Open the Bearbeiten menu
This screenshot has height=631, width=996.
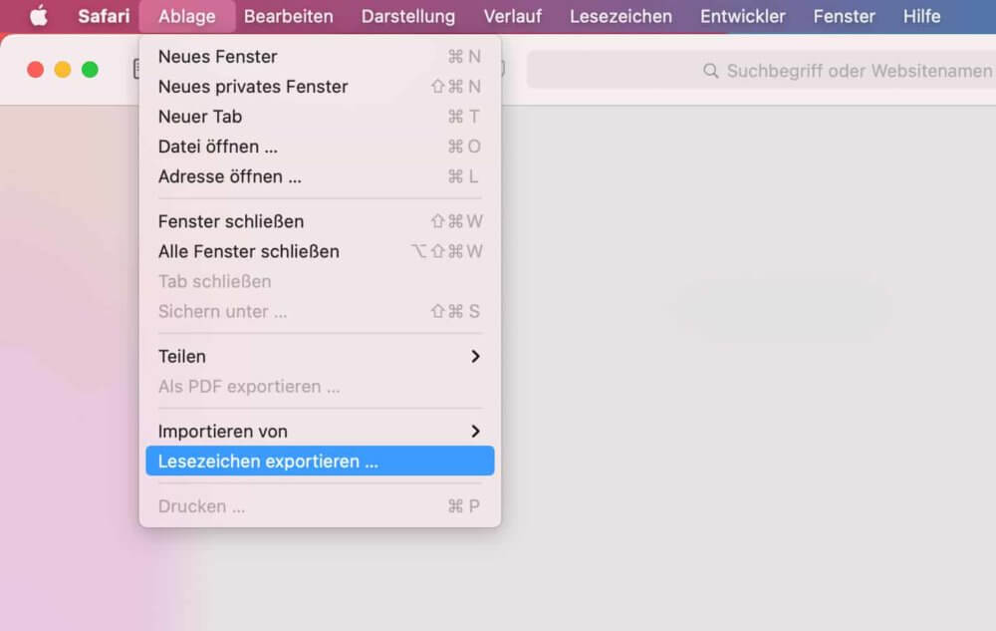point(289,16)
